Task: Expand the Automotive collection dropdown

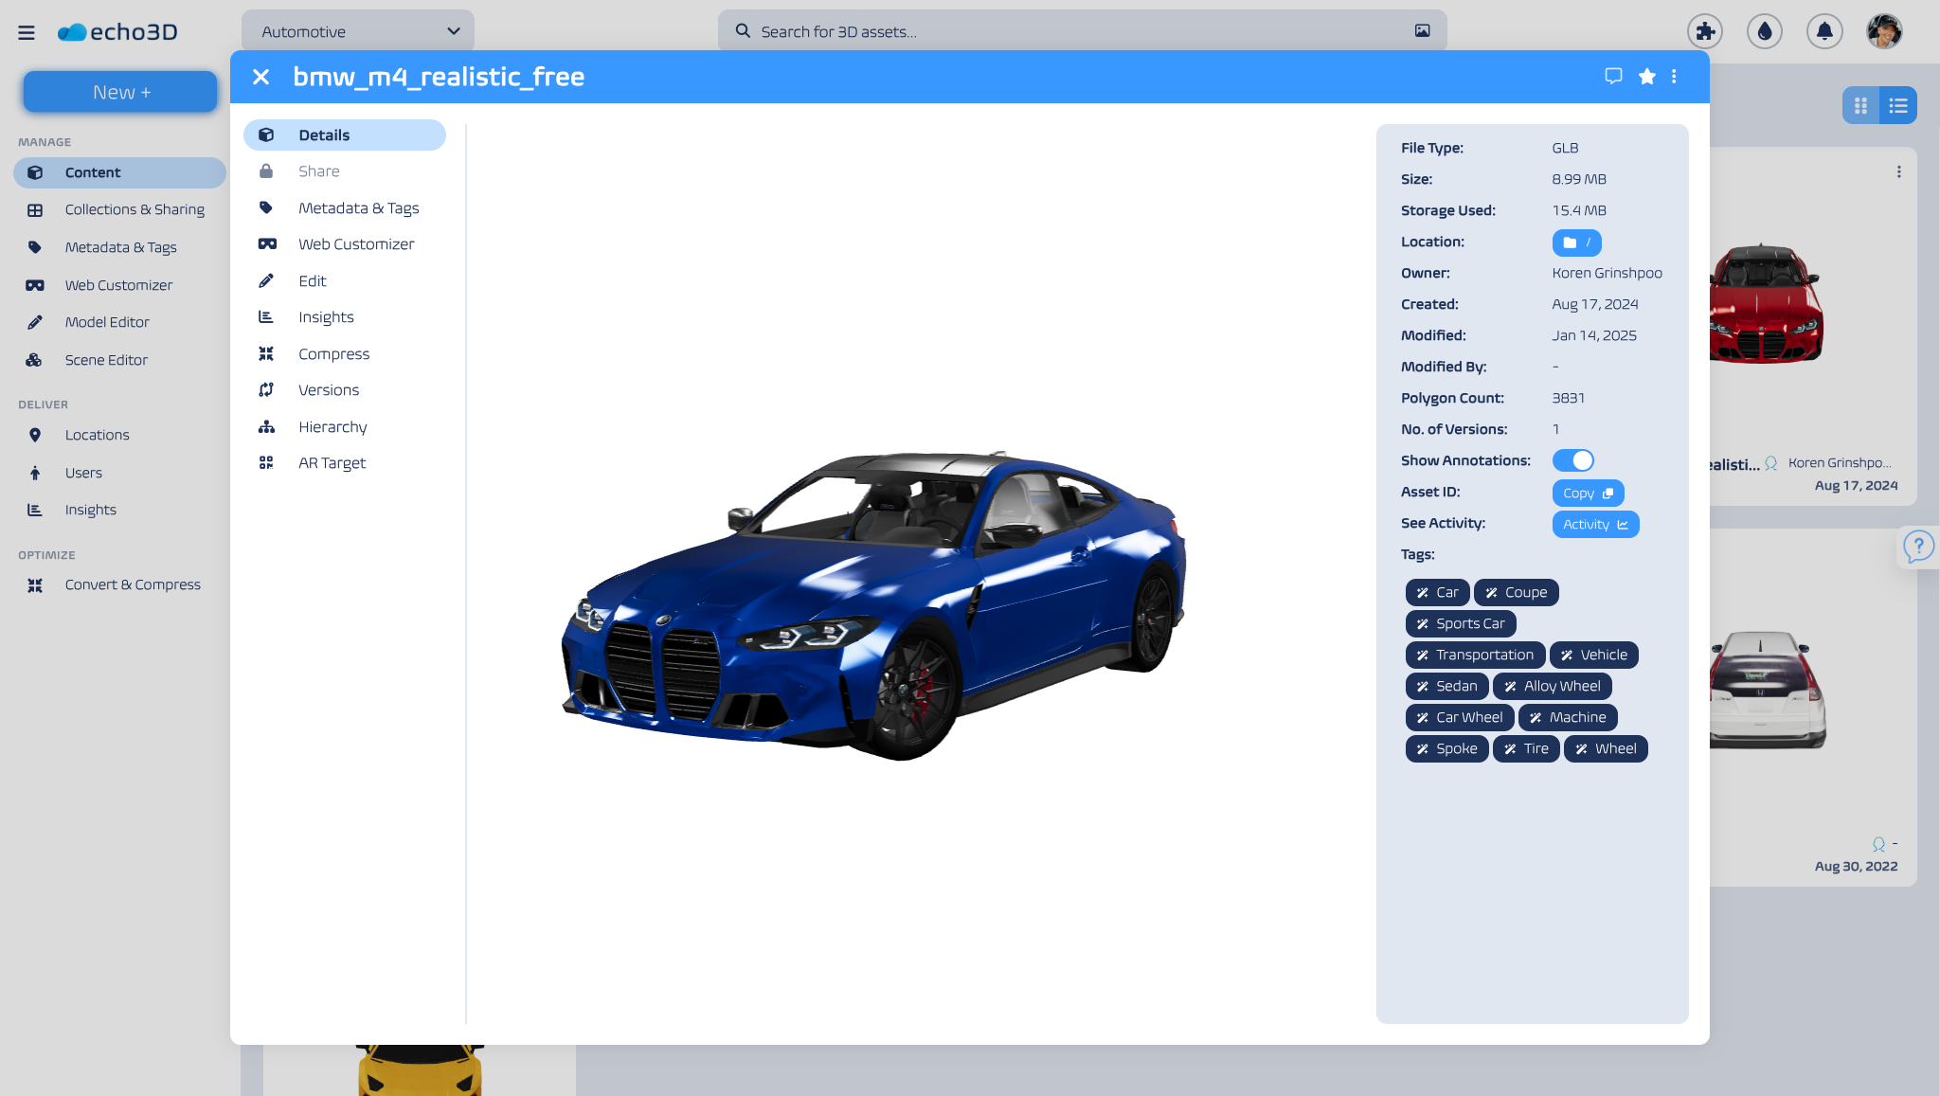Action: click(358, 31)
